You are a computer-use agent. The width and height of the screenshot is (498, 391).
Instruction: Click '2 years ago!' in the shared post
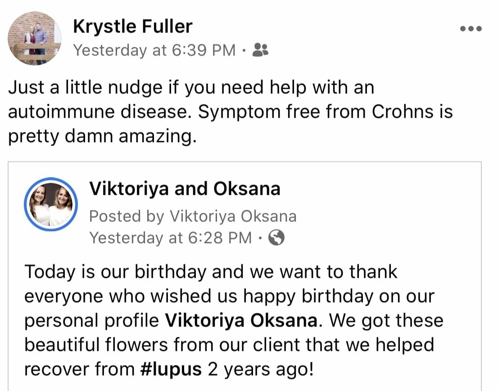261,370
